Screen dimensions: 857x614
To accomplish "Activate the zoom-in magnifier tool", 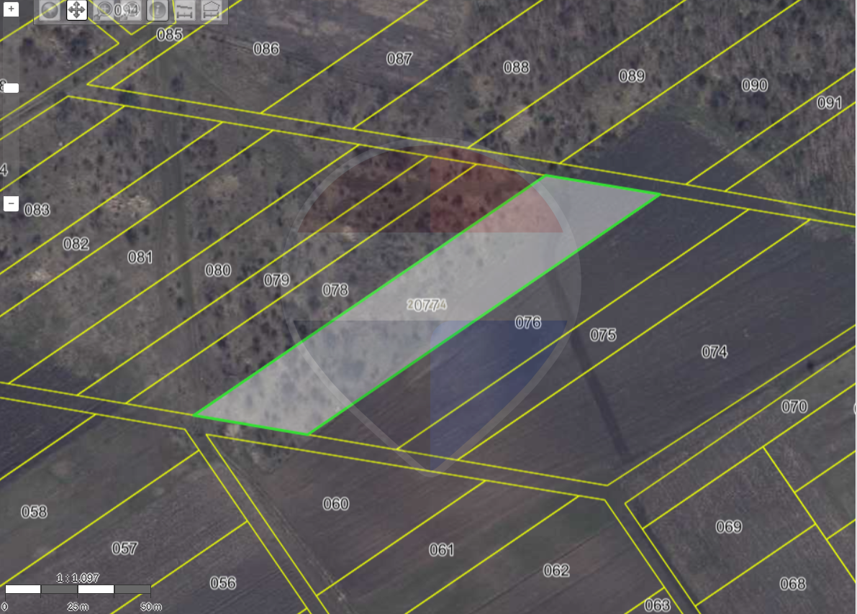I will (104, 10).
